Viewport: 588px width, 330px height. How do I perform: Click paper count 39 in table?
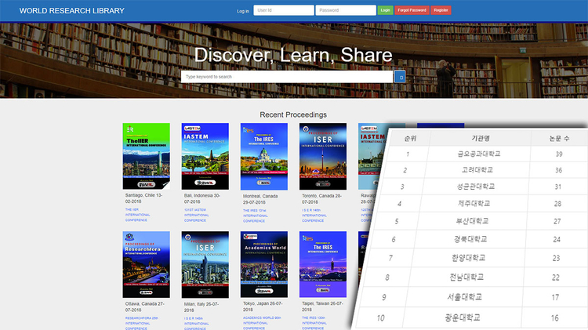[559, 154]
